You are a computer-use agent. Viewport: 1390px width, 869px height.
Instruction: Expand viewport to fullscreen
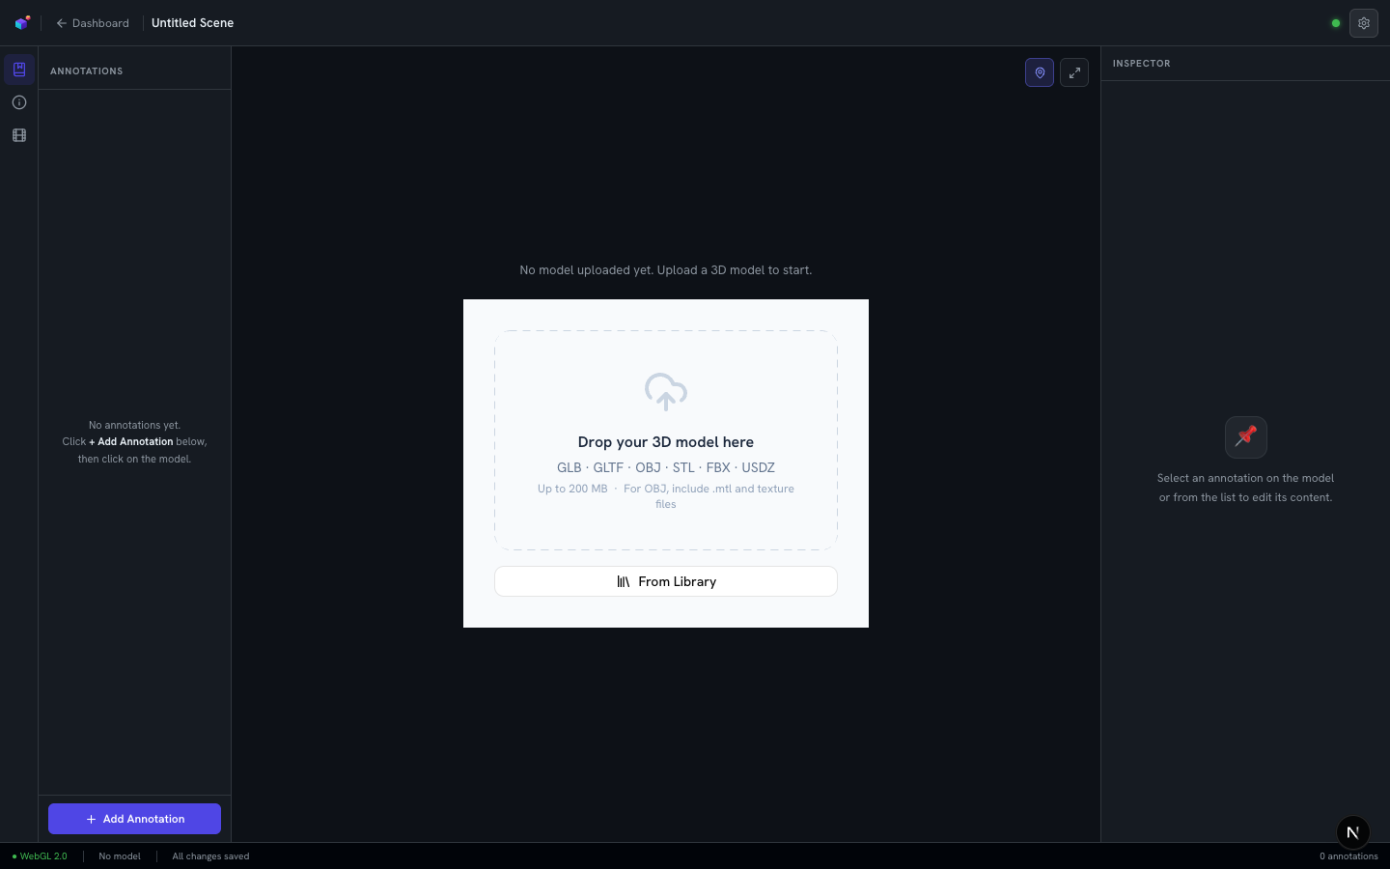1074,72
